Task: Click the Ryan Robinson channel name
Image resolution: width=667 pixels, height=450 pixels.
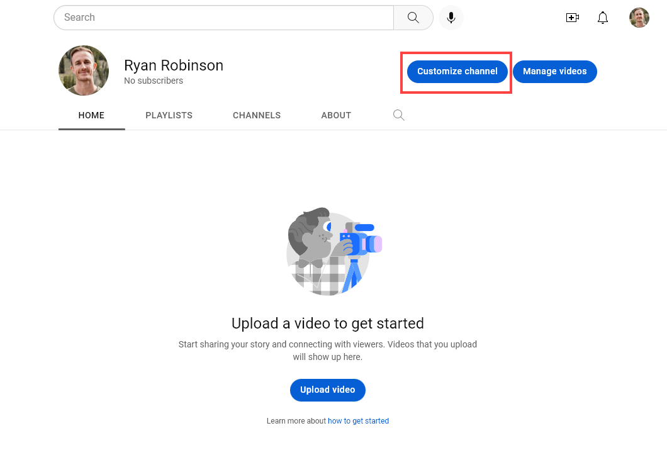Action: pos(174,65)
